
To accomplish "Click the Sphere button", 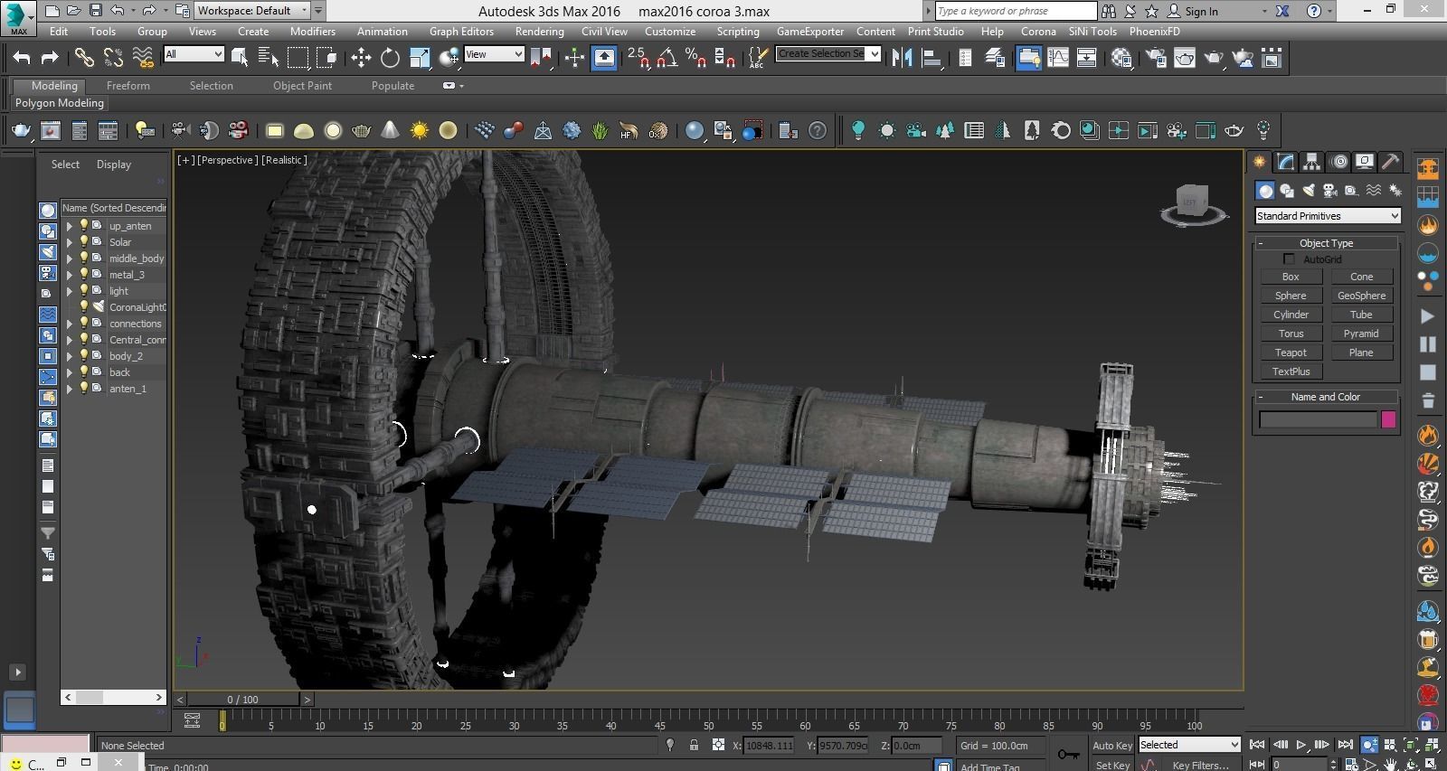I will (x=1291, y=296).
